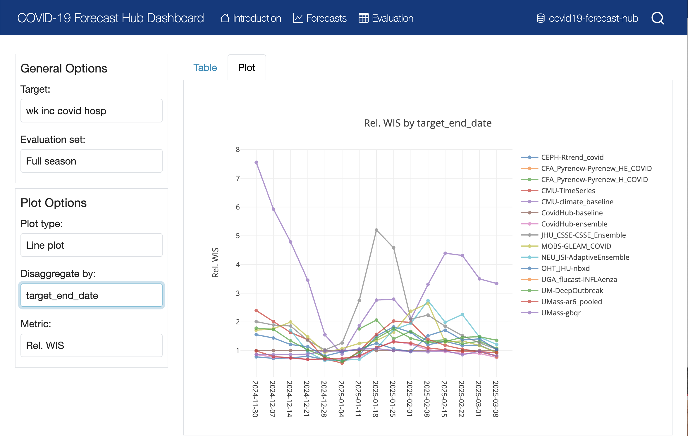
Task: Open the Metric dropdown
Action: (92, 345)
